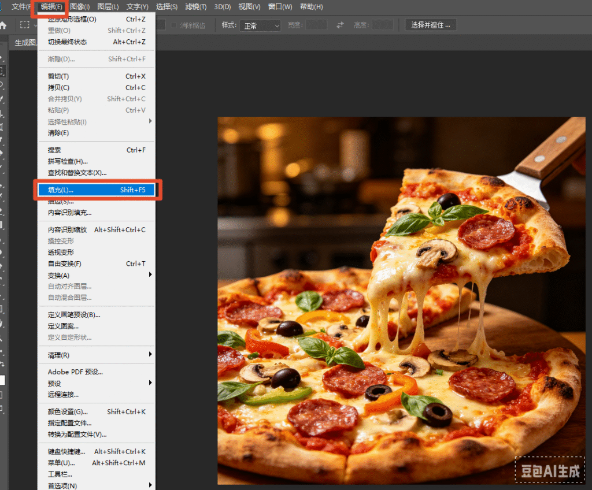Swap width and height arrows icon
The height and width of the screenshot is (490, 592).
(340, 25)
